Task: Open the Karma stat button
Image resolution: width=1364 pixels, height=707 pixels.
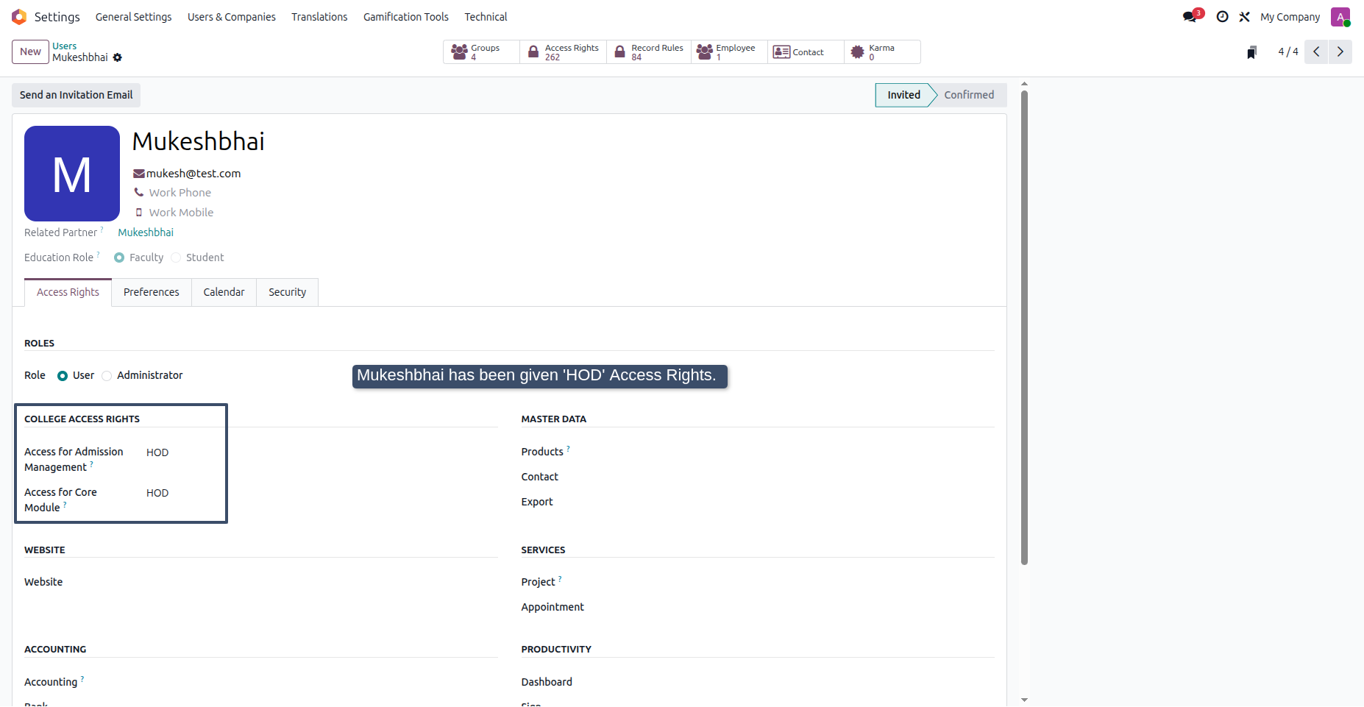Action: coord(882,52)
